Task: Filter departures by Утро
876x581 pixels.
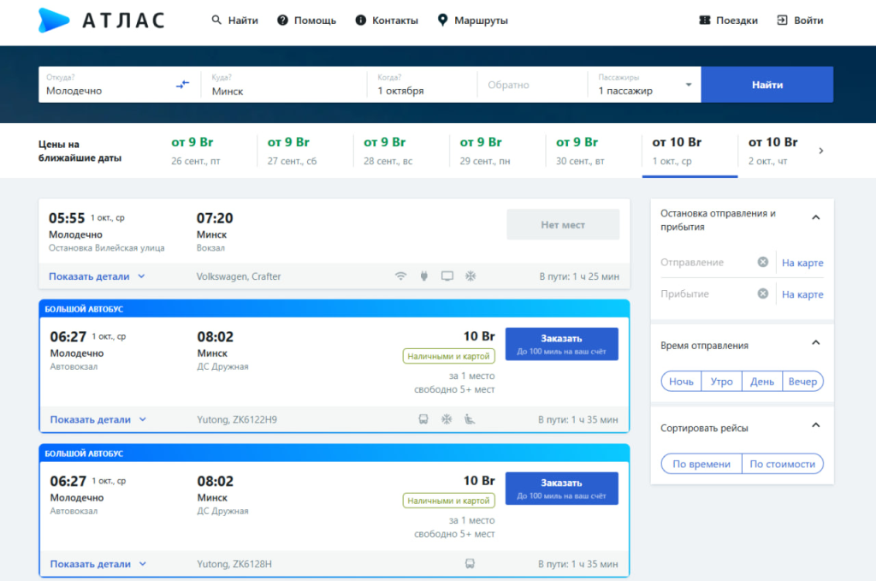Action: coord(721,382)
